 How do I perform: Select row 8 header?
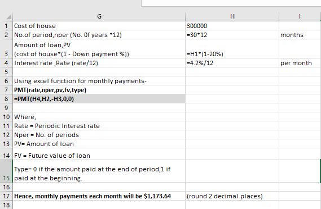click(6, 99)
